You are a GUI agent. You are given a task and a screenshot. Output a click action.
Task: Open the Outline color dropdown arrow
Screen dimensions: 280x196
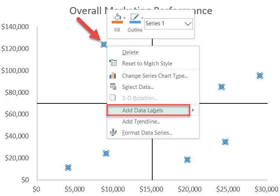pos(142,18)
